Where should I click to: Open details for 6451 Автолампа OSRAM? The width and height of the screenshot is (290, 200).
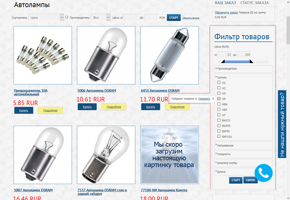click(x=177, y=107)
